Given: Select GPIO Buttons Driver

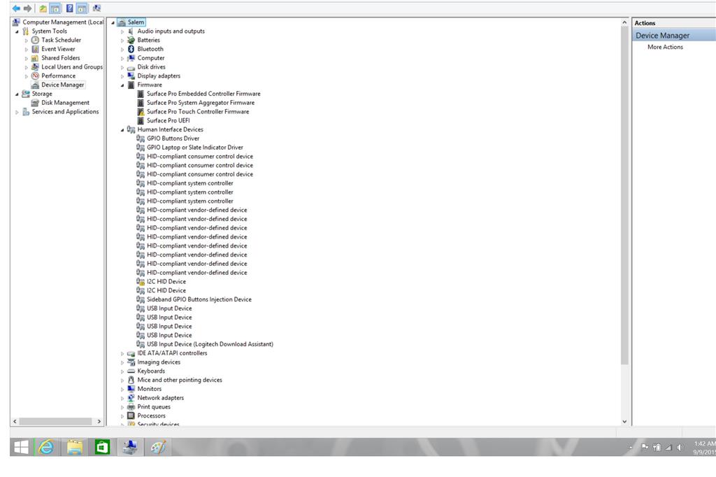Looking at the screenshot, I should (173, 138).
